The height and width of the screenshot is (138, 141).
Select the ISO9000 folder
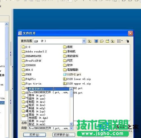29,65
